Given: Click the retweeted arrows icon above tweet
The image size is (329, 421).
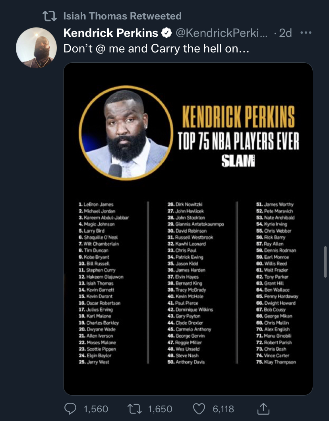Looking at the screenshot, I should 50,16.
